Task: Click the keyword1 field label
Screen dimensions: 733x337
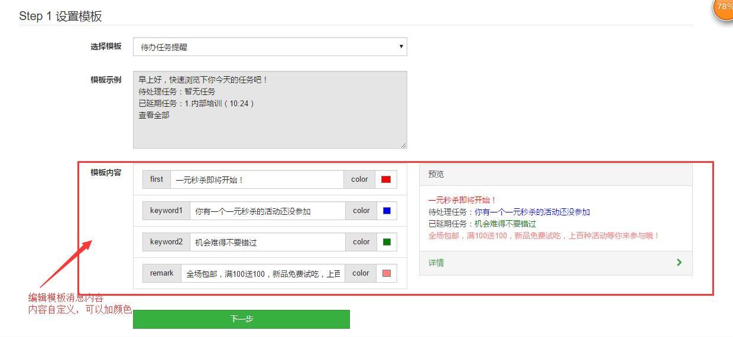Action: [x=166, y=211]
